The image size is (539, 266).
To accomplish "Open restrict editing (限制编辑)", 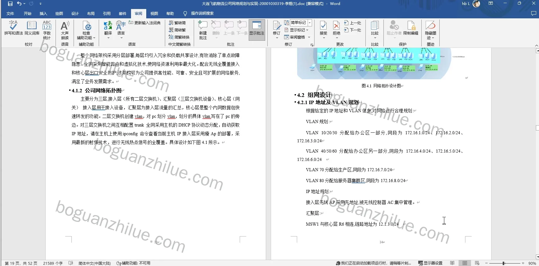I will click(411, 28).
